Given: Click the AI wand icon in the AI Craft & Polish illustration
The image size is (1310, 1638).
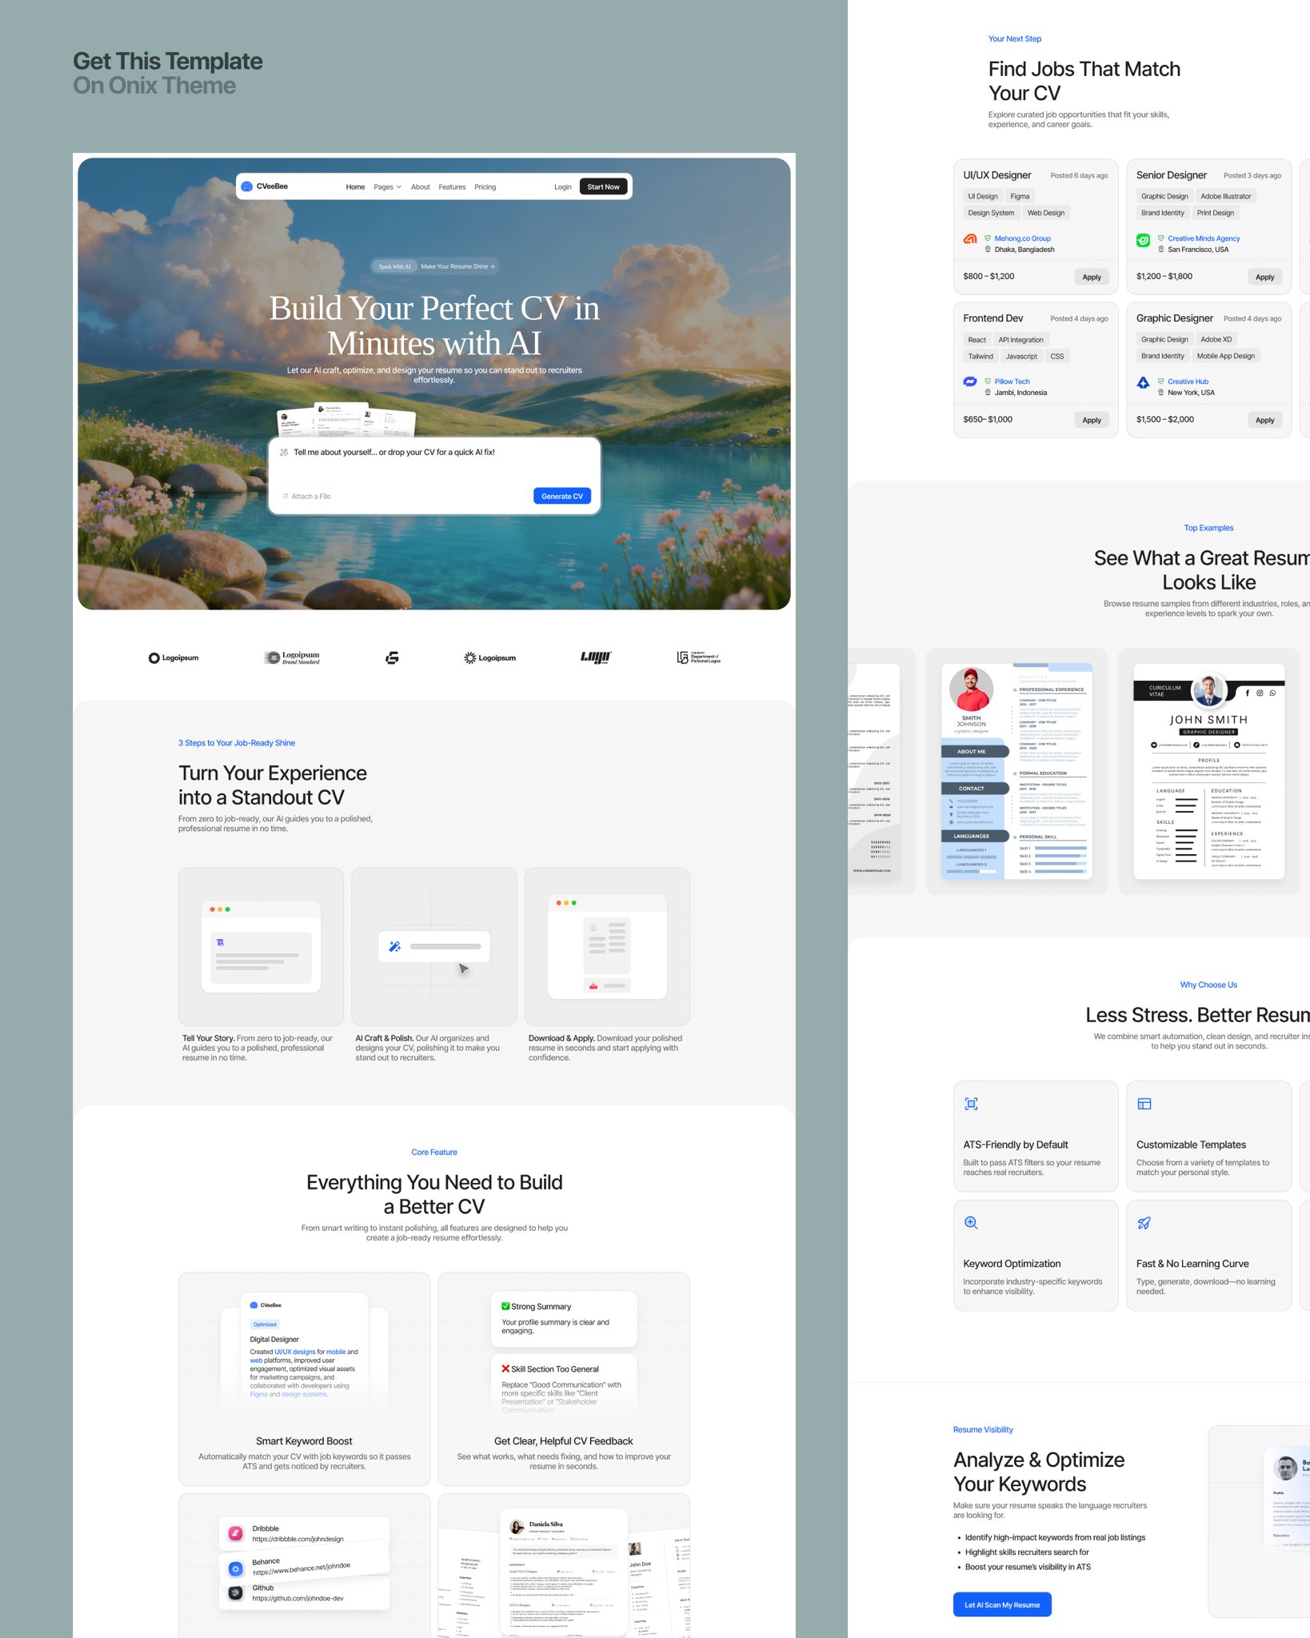Looking at the screenshot, I should pos(394,946).
